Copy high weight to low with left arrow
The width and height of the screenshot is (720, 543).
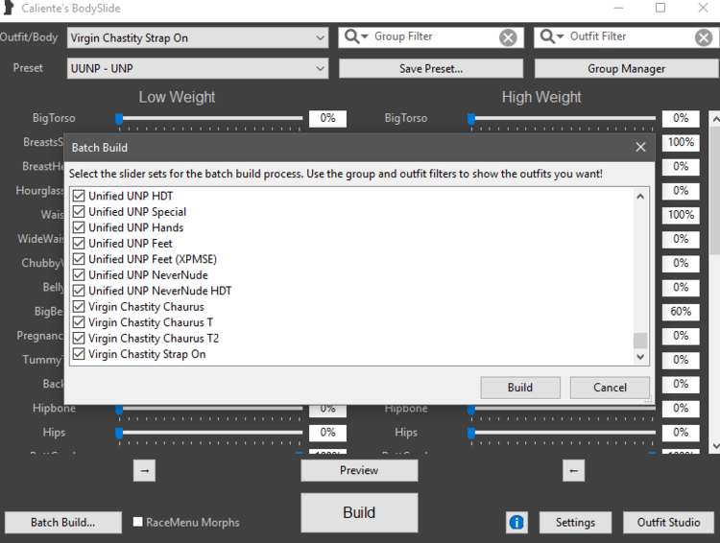pyautogui.click(x=573, y=470)
